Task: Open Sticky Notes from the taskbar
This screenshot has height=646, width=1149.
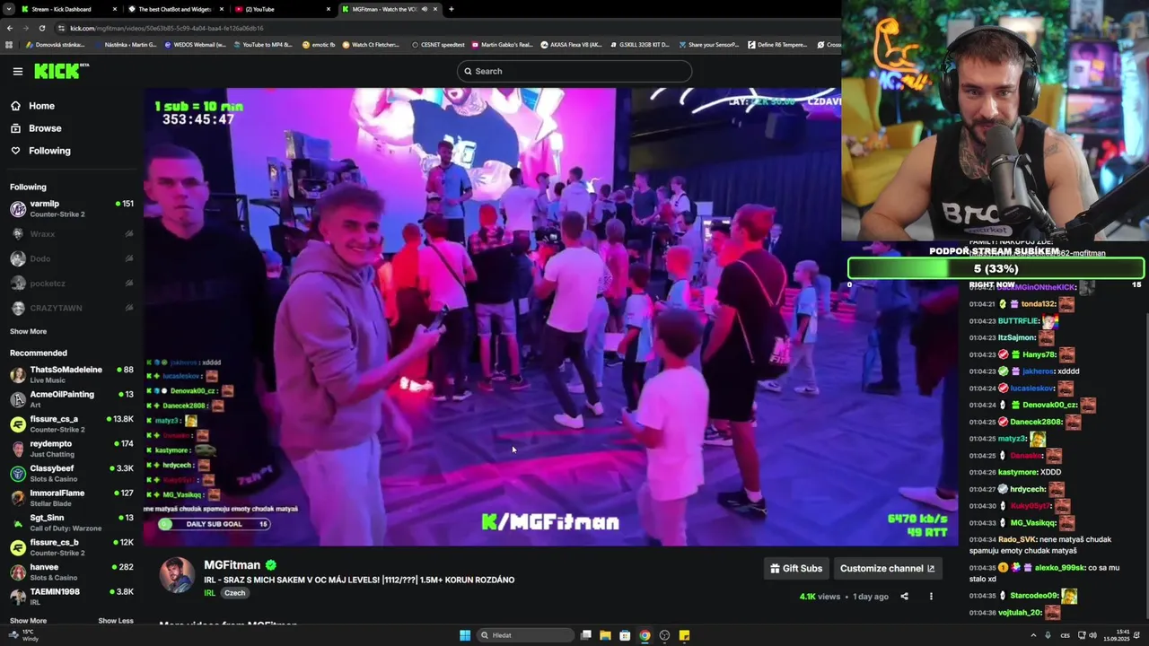Action: (x=684, y=635)
